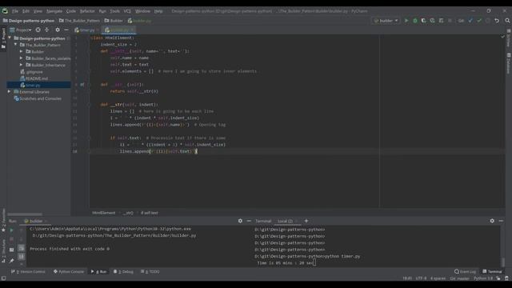Open the Project view selector dropdown
This screenshot has height=288, width=512.
click(21, 30)
